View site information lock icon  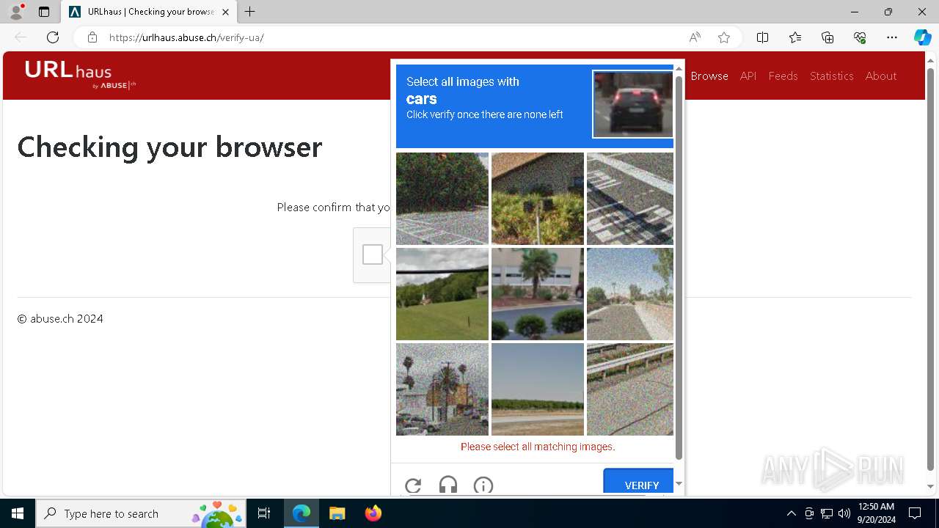coord(92,37)
